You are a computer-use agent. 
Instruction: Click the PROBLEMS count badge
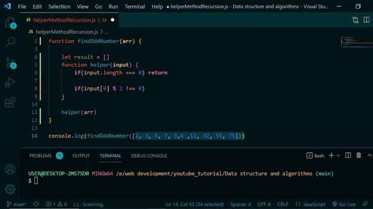coord(59,156)
